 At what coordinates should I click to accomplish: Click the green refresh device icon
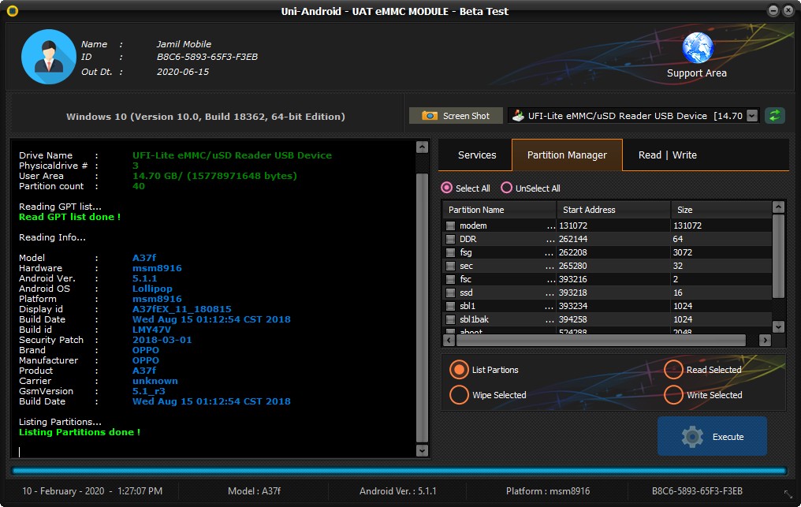tap(776, 116)
